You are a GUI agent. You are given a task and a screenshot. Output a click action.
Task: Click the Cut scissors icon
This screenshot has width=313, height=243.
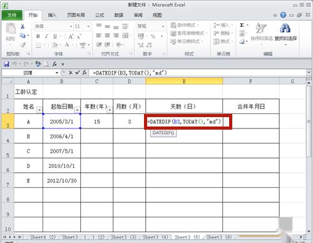click(x=23, y=26)
